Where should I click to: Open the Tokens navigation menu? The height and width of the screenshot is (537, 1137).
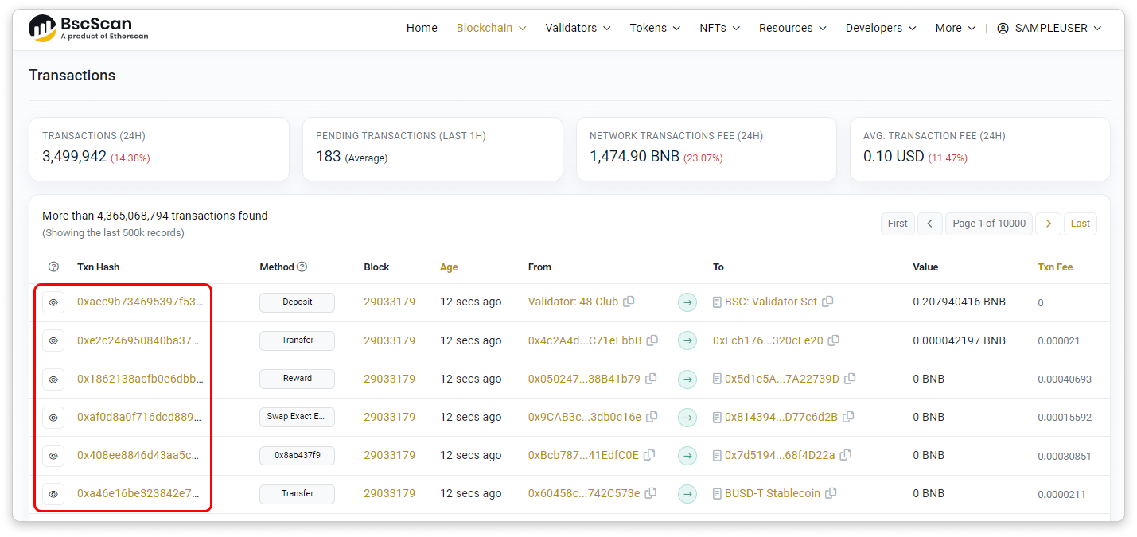[x=654, y=28]
